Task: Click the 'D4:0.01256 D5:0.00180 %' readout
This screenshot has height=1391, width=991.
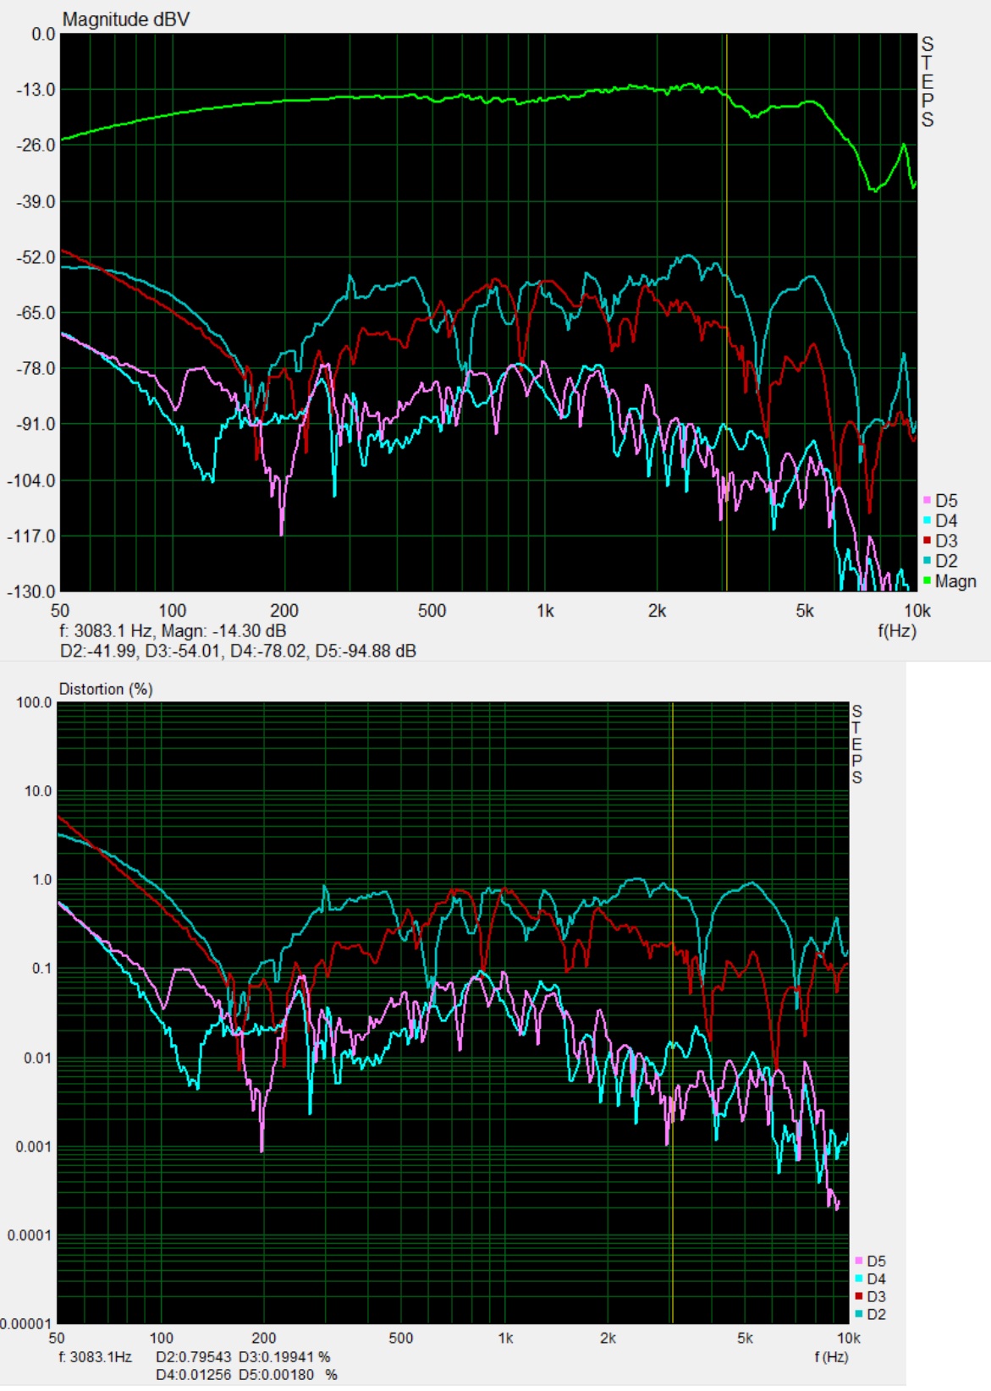Action: [x=246, y=1375]
